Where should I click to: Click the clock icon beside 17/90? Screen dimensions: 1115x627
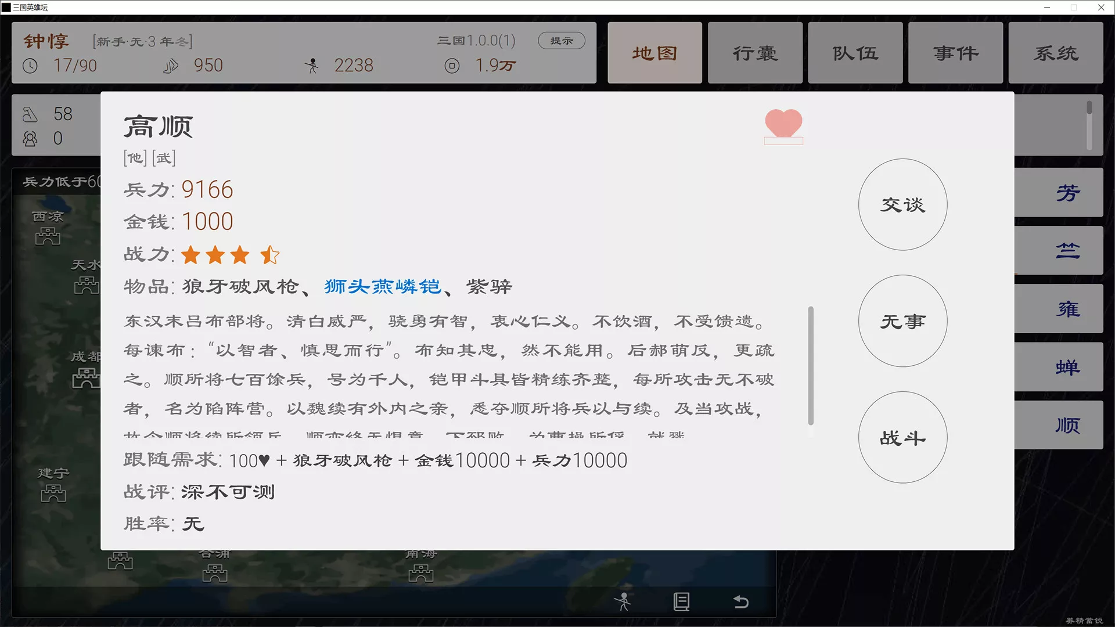[x=30, y=66]
